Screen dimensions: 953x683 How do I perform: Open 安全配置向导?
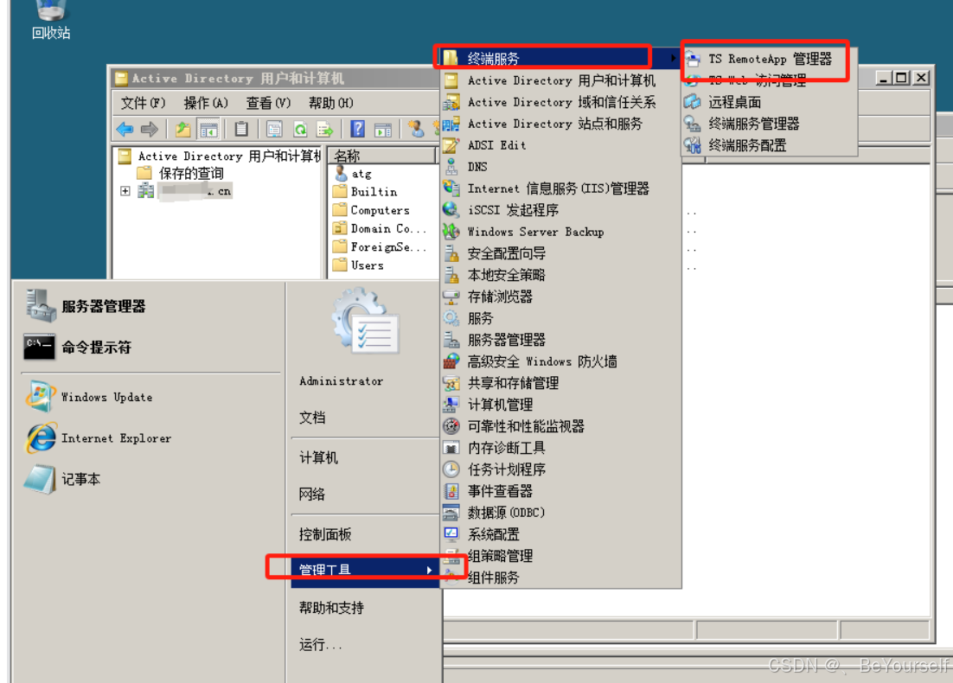point(560,253)
